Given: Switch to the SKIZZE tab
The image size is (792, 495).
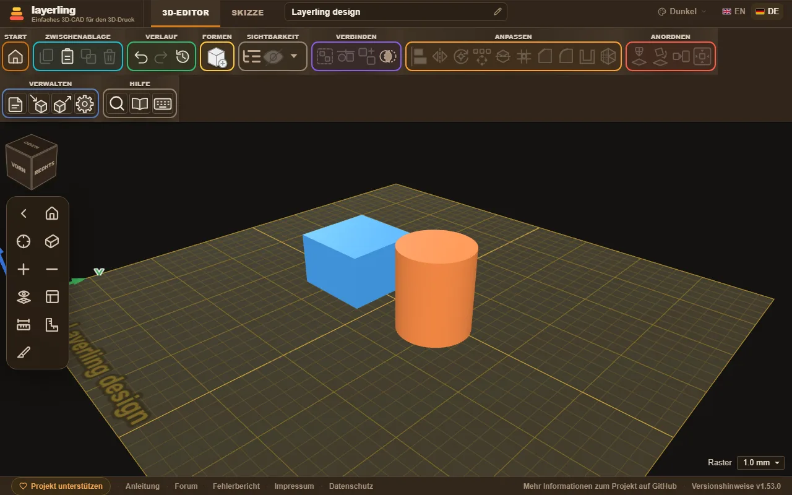Looking at the screenshot, I should pos(247,13).
